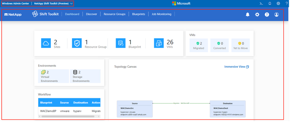Click Windows Admin Center home link
Screen dimensions: 290x122
click(15, 3)
